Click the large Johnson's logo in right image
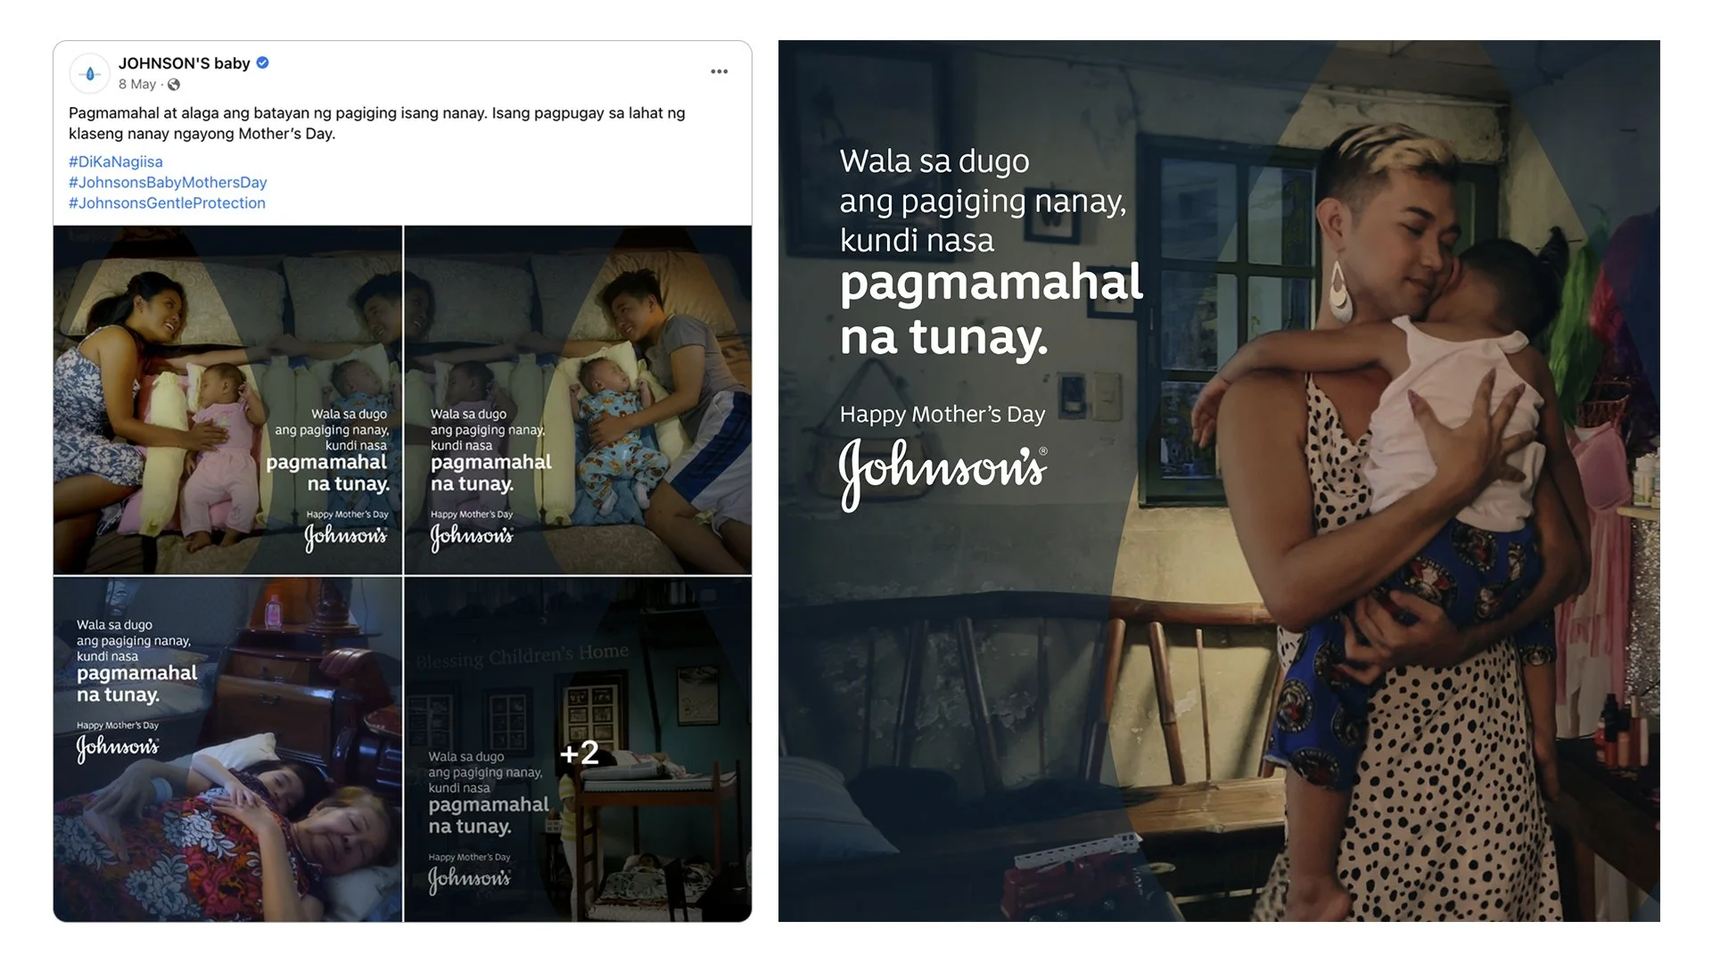Image resolution: width=1712 pixels, height=963 pixels. [x=943, y=473]
